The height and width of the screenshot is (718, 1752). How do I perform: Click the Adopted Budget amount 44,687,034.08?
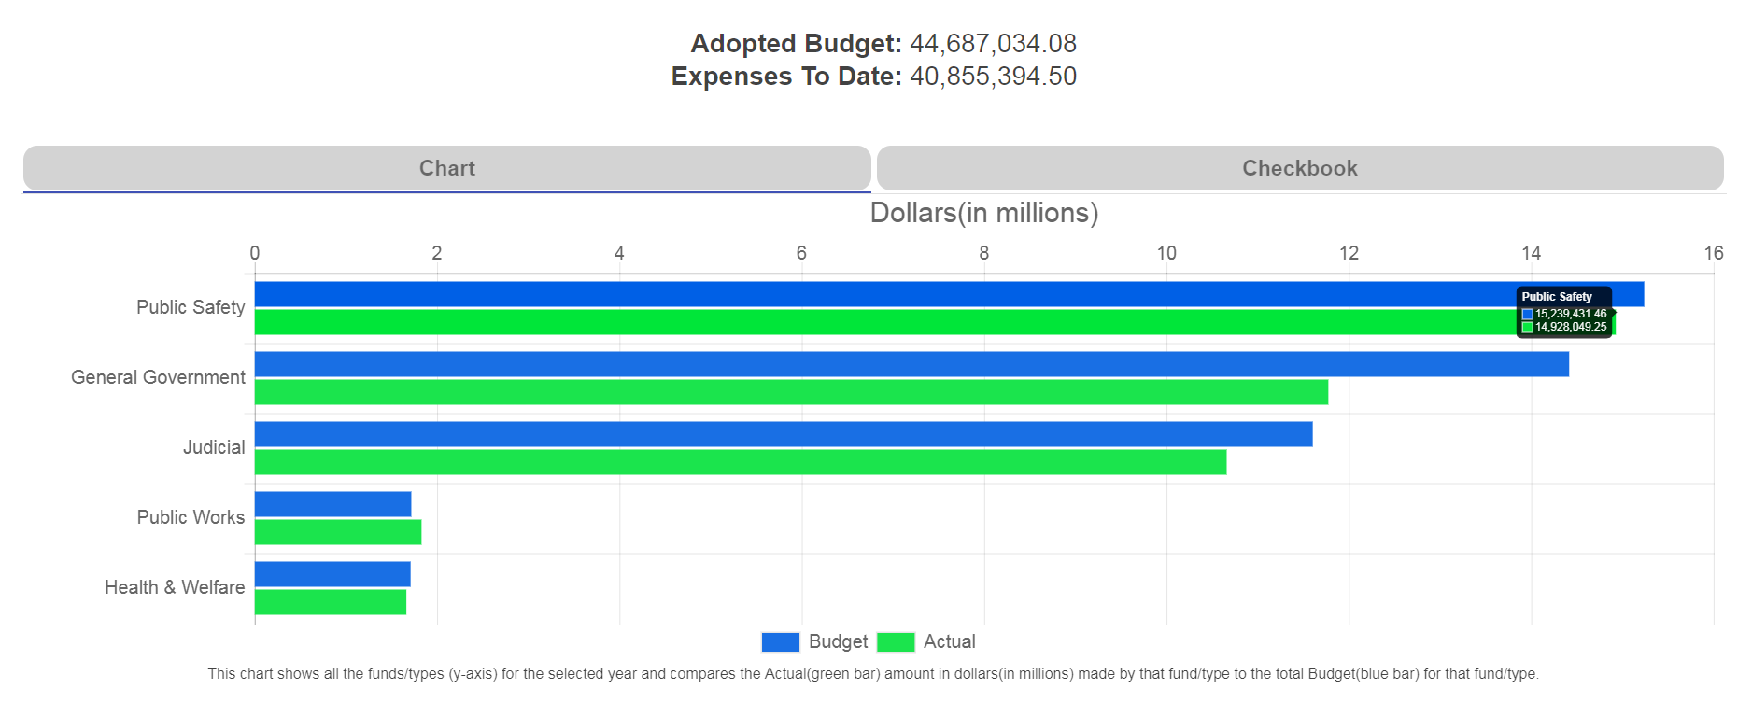(993, 44)
